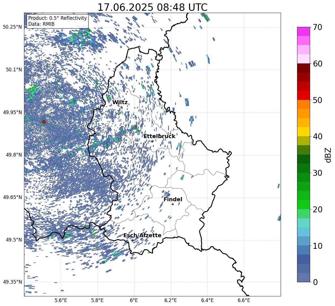335x306 pixels.
Task: Click the 49.95°N latitude tick label
Action: 12,112
